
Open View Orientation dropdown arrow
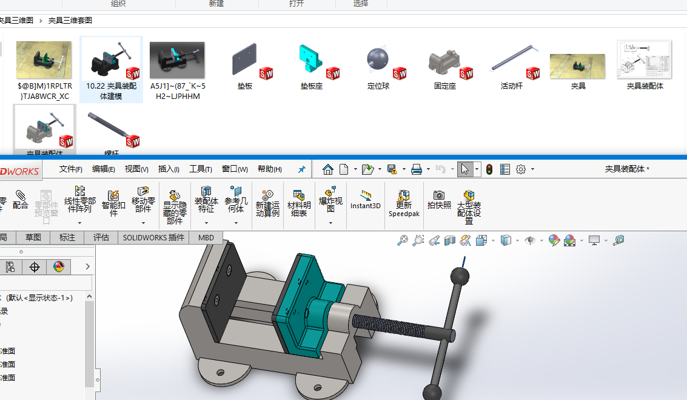tap(493, 240)
